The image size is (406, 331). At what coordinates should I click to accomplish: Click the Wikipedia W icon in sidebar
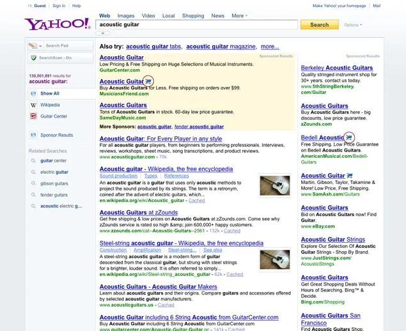tap(33, 105)
